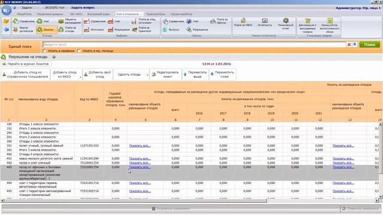This screenshot has height=215, width=383.
Task: Open Задачи in top bar
Action: pyautogui.click(x=26, y=8)
